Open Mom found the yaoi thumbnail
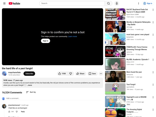 pyautogui.click(x=115, y=77)
